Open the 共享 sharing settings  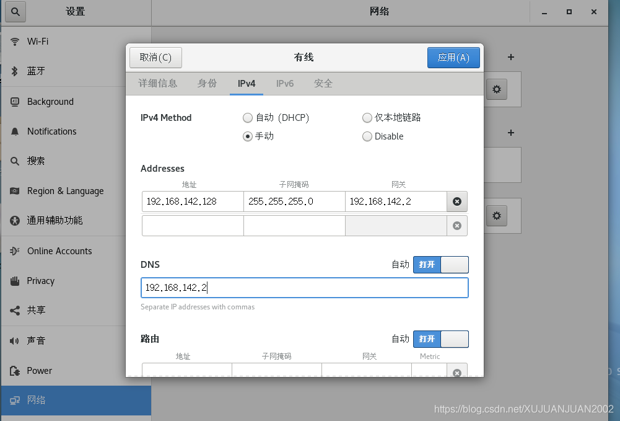(x=76, y=311)
